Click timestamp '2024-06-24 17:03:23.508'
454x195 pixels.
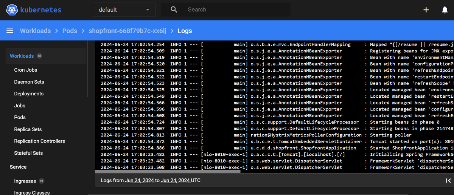click(133, 167)
